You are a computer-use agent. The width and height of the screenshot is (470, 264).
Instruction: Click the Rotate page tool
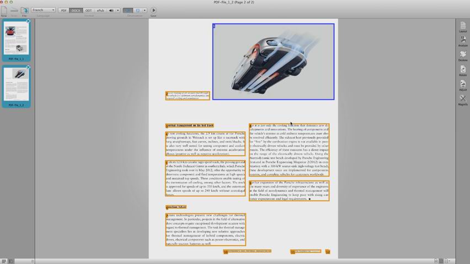pyautogui.click(x=463, y=70)
